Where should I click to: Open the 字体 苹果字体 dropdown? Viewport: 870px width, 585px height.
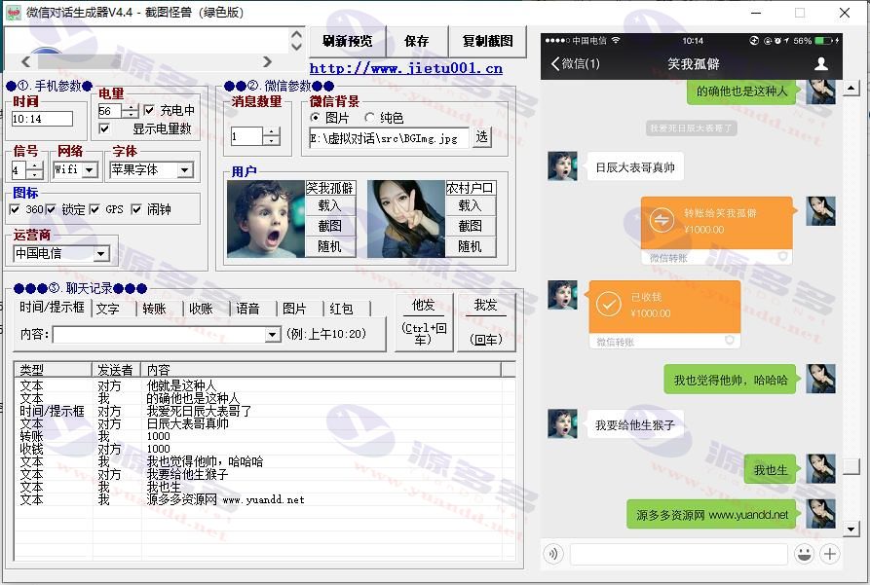click(x=185, y=169)
